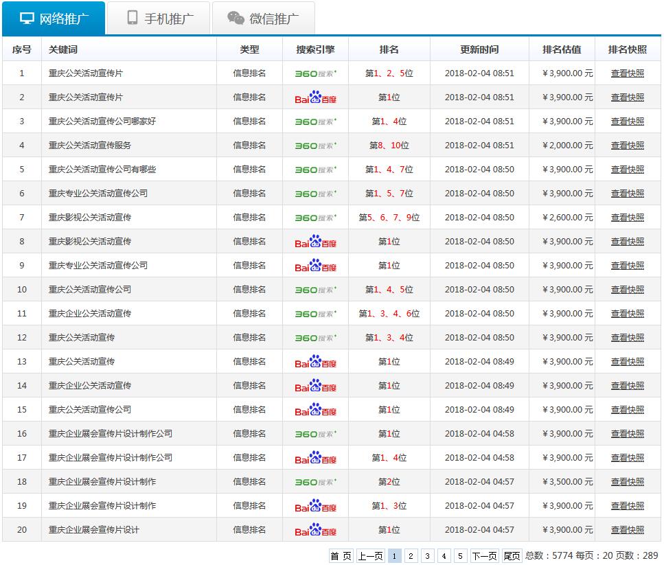This screenshot has height=565, width=664.
Task: Open 查看快照 for row 20
Action: click(627, 530)
